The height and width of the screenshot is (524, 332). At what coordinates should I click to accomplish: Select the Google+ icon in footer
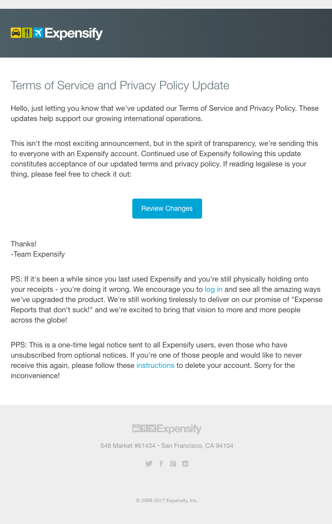click(x=173, y=464)
